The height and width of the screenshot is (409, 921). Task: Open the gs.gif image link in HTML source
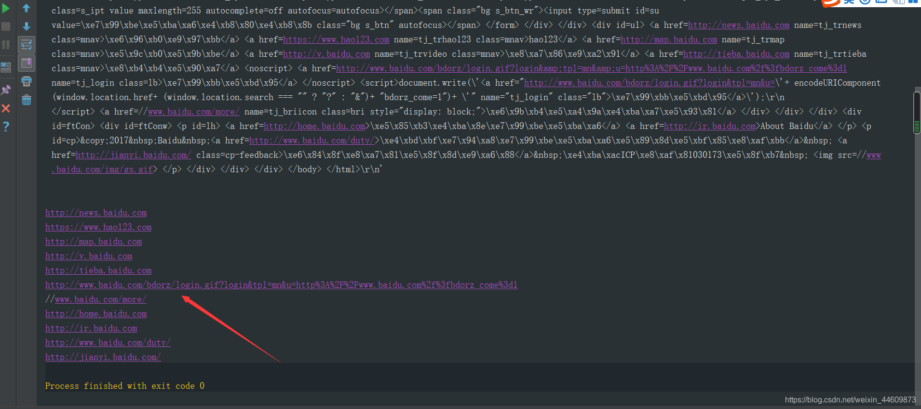tap(102, 169)
